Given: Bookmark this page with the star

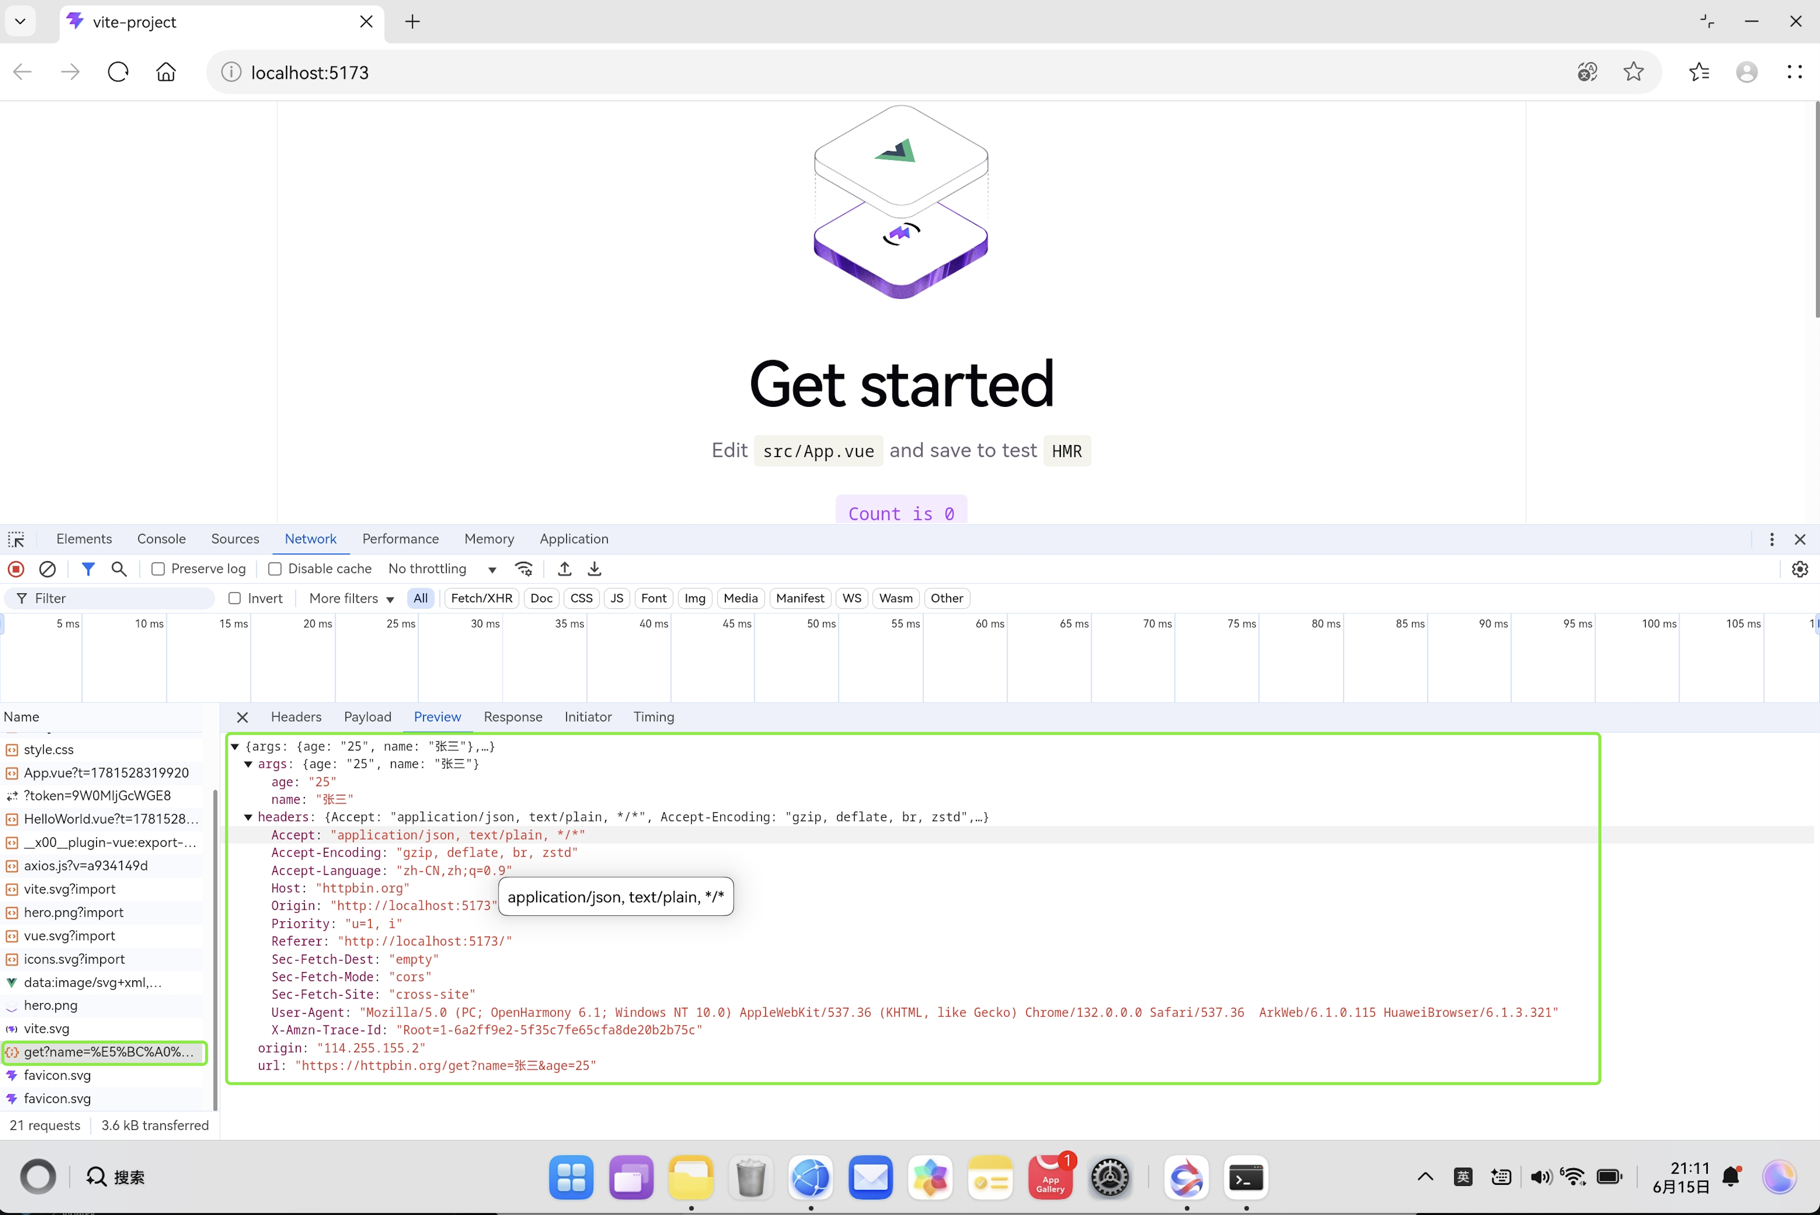Looking at the screenshot, I should (1634, 72).
